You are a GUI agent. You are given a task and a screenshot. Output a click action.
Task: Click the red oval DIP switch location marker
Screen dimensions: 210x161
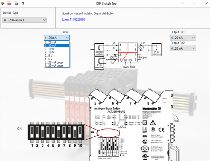[108, 133]
